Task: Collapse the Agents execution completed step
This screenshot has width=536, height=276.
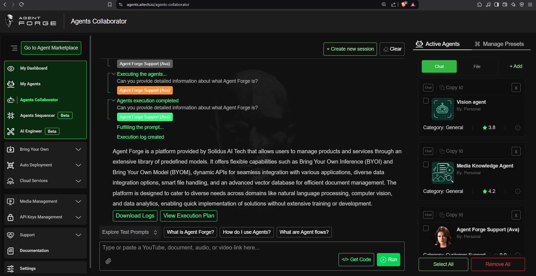Action: (x=113, y=101)
